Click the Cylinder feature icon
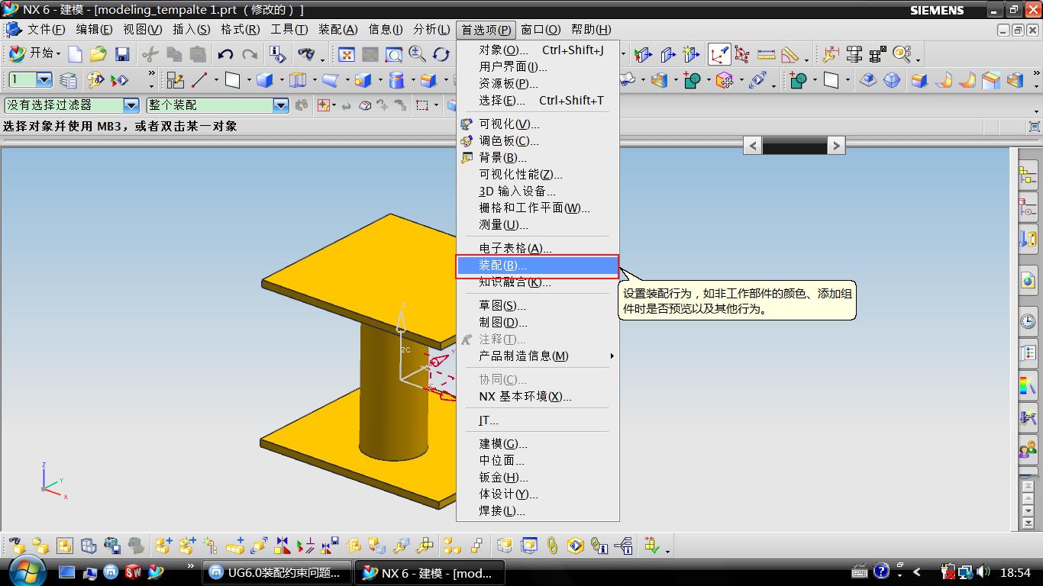 click(x=396, y=80)
